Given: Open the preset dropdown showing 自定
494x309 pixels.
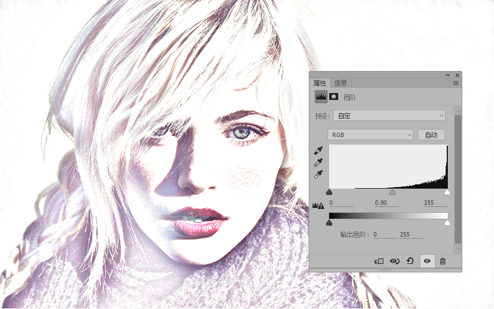Looking at the screenshot, I should click(x=389, y=116).
